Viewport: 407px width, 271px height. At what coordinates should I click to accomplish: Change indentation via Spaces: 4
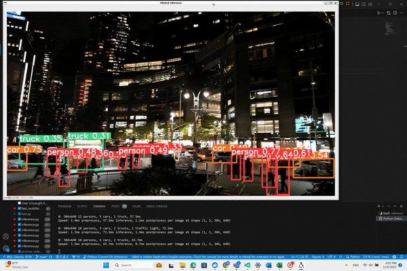317,257
